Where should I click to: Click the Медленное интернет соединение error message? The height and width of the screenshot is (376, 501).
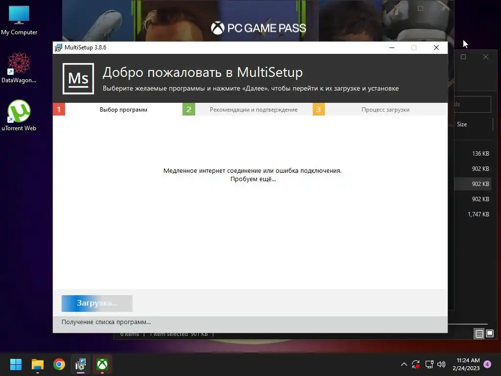pos(252,170)
